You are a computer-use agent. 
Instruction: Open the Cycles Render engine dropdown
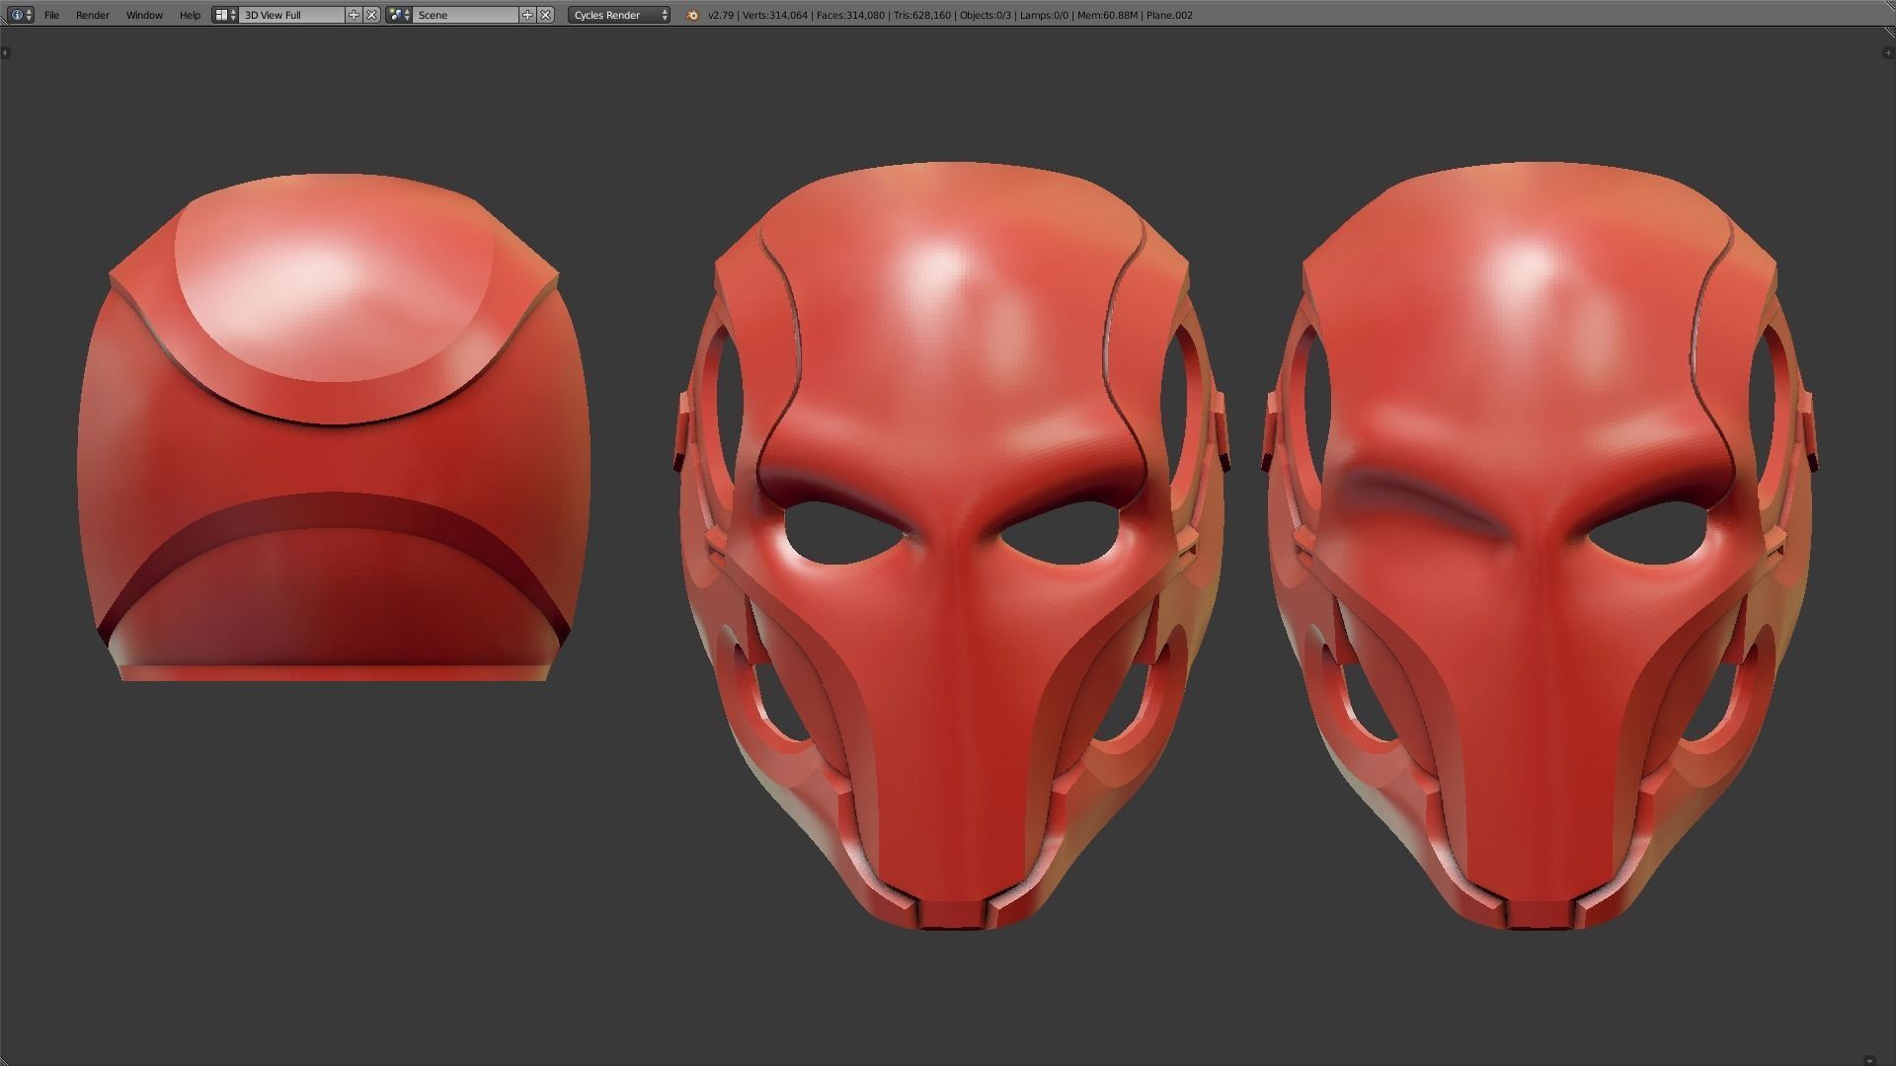coord(619,15)
